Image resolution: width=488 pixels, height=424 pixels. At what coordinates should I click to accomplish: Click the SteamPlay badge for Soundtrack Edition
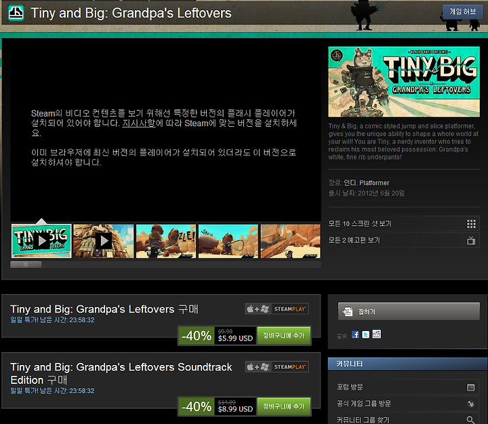(290, 367)
